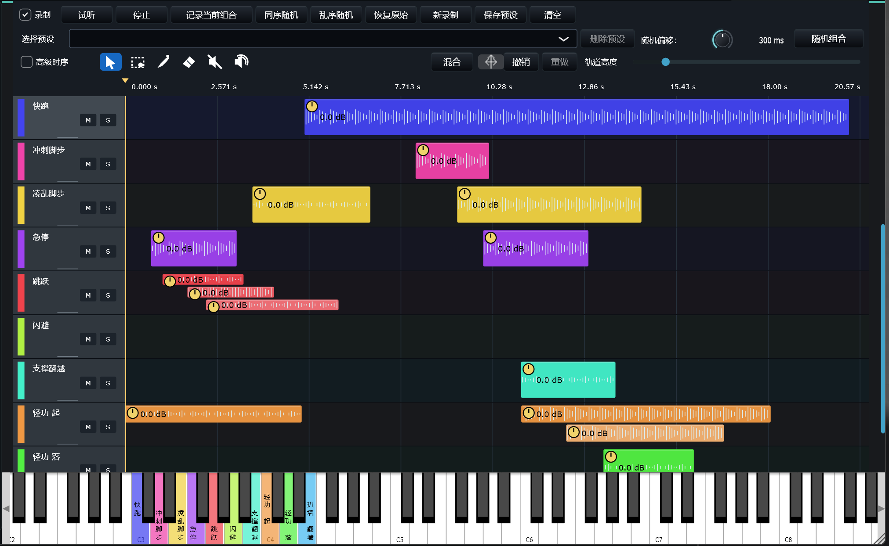Image resolution: width=889 pixels, height=546 pixels.
Task: Open the 选择预设 dropdown
Action: click(323, 39)
